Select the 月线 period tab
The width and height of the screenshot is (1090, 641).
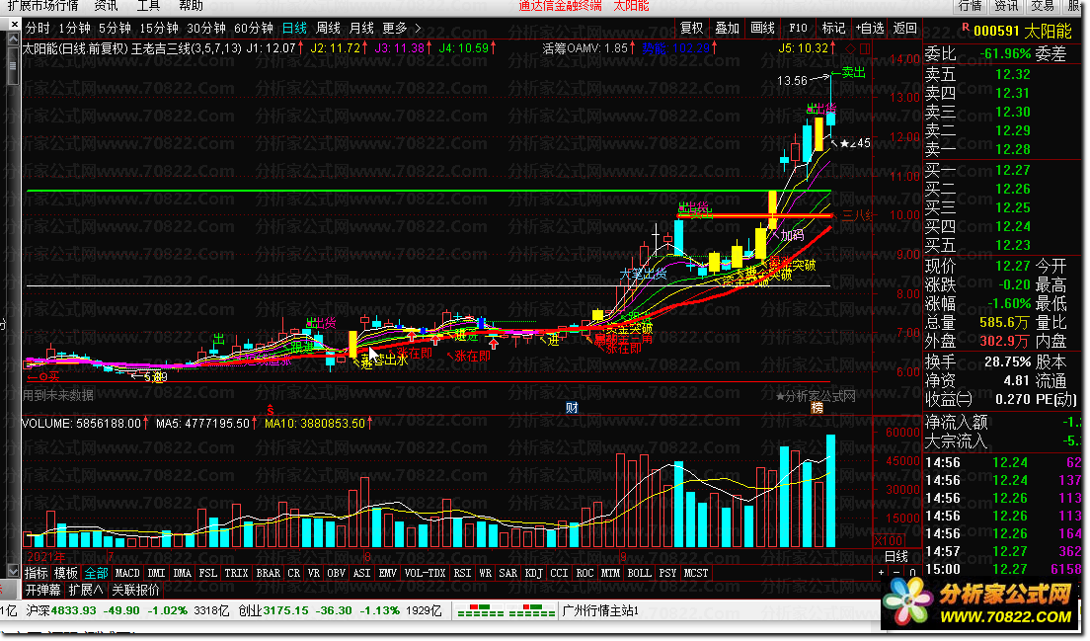(x=361, y=29)
